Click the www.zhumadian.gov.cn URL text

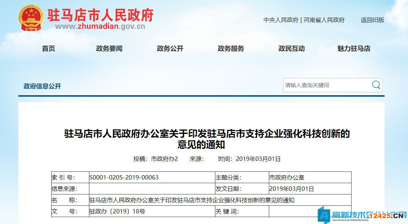pyautogui.click(x=100, y=26)
